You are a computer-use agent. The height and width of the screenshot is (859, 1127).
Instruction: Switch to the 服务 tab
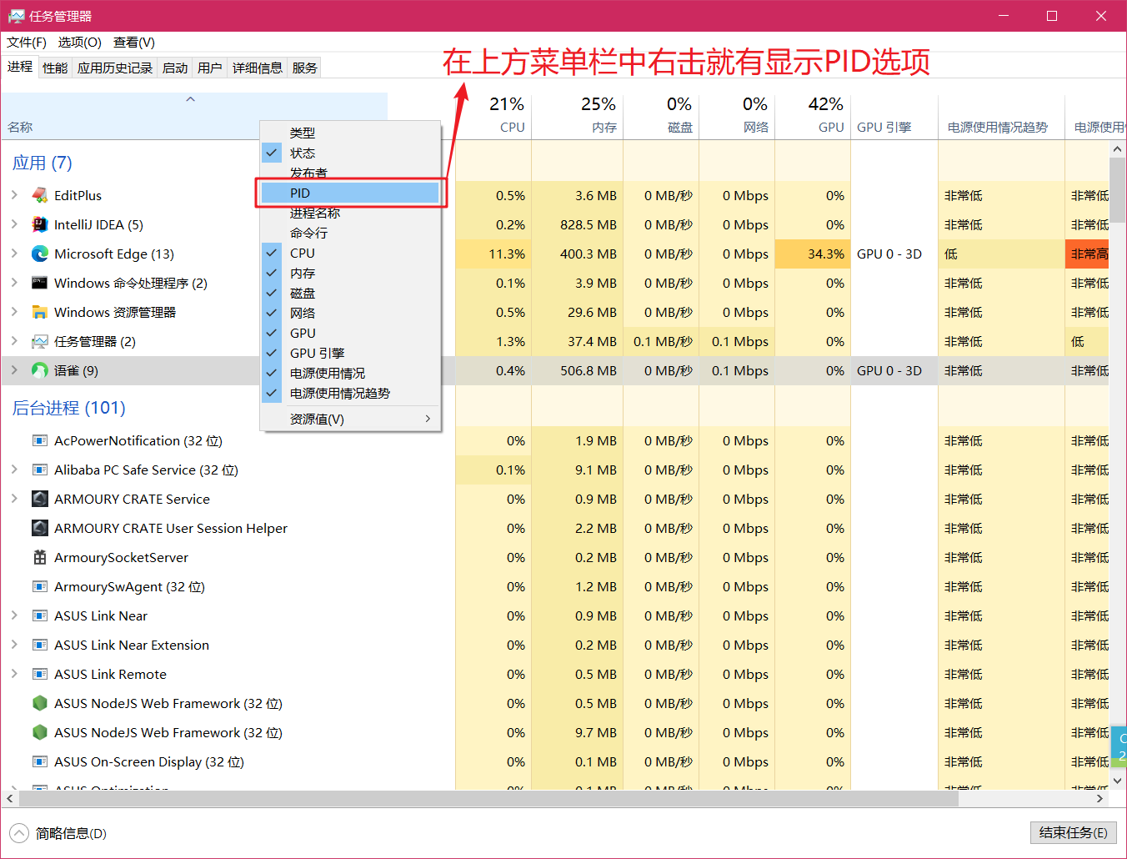pos(304,68)
